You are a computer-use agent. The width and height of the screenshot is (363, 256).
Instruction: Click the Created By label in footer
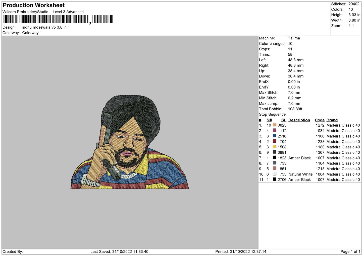13,251
